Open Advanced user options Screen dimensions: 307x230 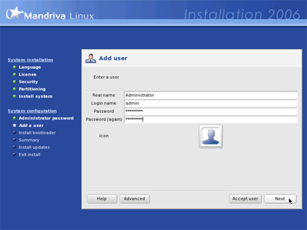134,199
